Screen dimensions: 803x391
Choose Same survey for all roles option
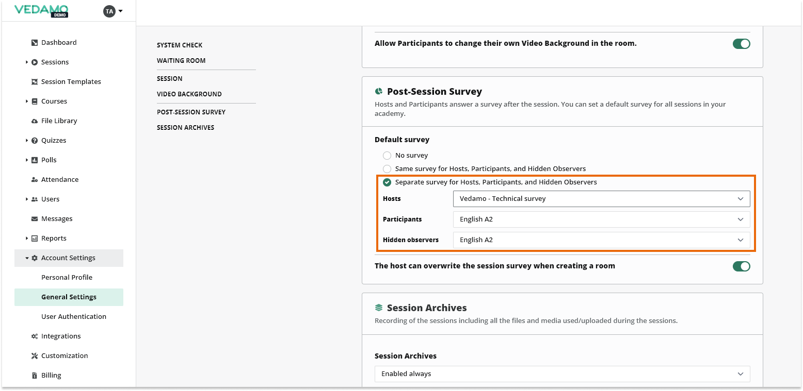tap(387, 169)
